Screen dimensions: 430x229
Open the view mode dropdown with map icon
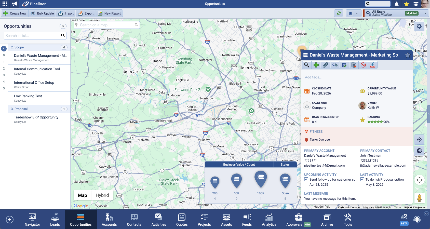pyautogui.click(x=353, y=14)
